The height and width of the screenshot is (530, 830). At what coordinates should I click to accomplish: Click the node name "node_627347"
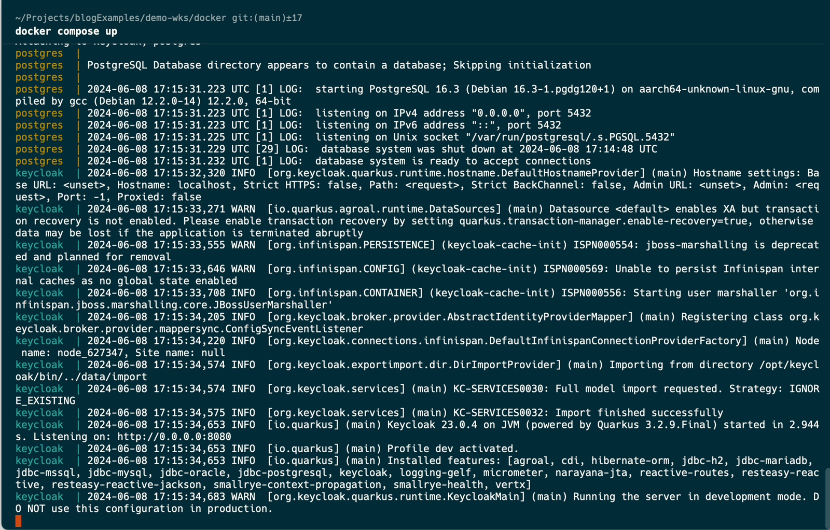90,353
